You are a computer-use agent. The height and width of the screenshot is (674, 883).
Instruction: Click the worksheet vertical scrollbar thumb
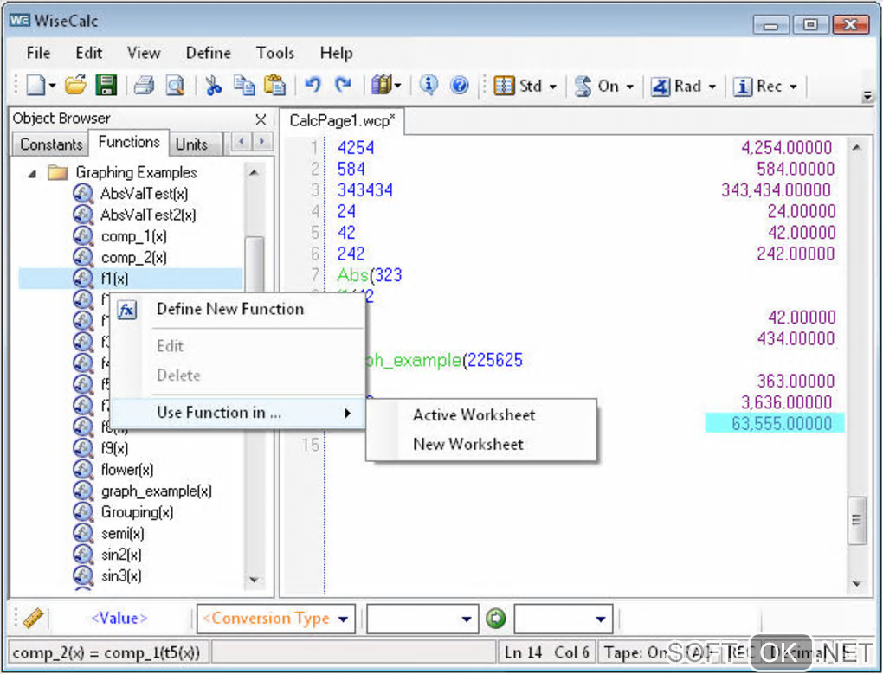[x=857, y=520]
